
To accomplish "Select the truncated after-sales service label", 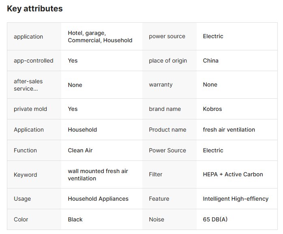I will point(28,85).
